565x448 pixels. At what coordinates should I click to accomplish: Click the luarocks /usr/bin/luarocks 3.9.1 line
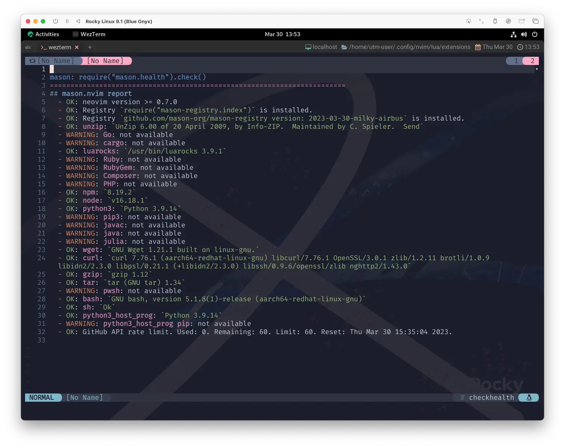tap(142, 151)
